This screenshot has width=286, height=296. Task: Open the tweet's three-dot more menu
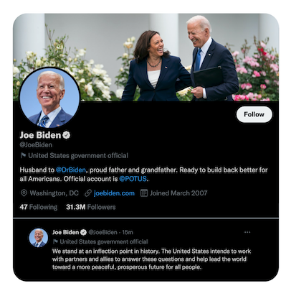click(x=247, y=232)
